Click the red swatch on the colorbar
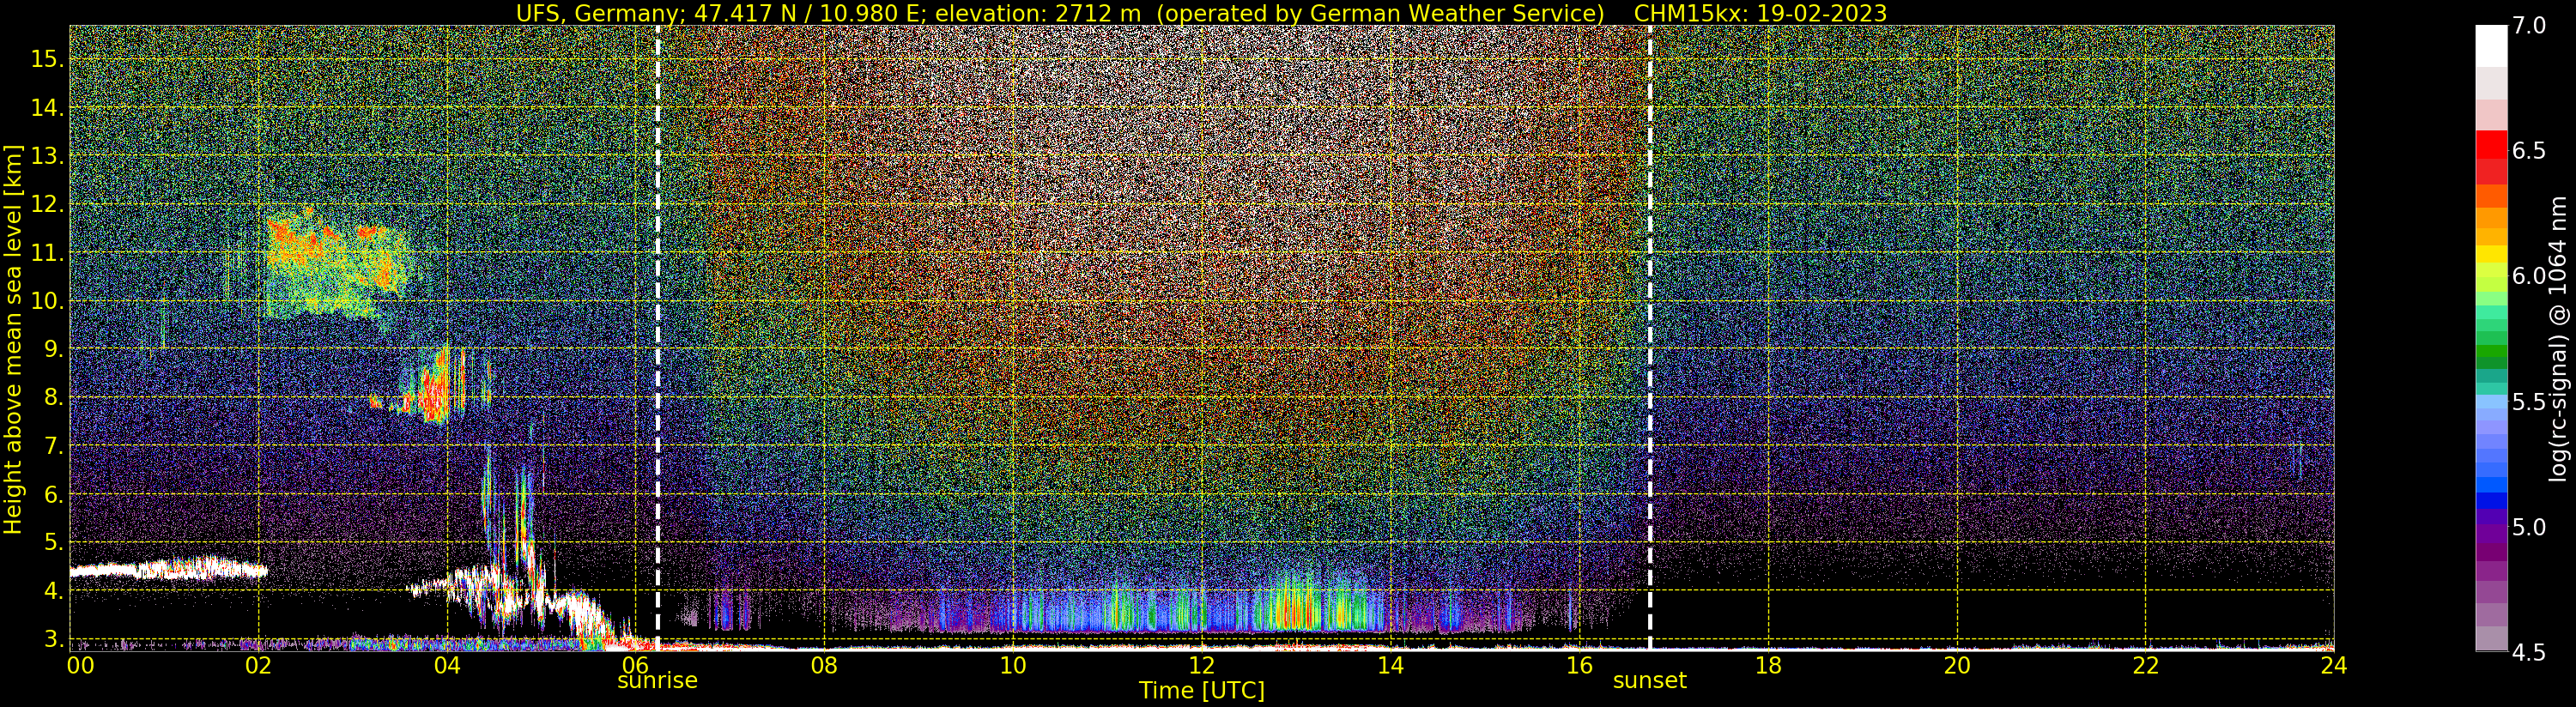The width and height of the screenshot is (2576, 707). [2491, 146]
